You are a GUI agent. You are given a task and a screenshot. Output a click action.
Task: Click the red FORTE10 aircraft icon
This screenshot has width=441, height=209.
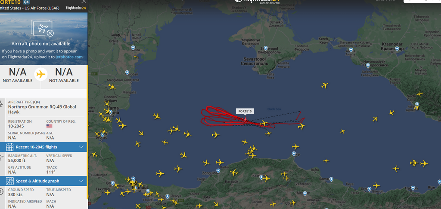[245, 120]
